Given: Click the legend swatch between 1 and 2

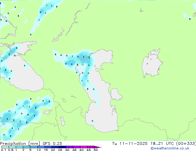Looking at the screenshot, I should point(19,147).
